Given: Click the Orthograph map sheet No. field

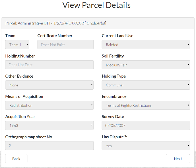Looking at the screenshot, I should [x=49, y=146].
